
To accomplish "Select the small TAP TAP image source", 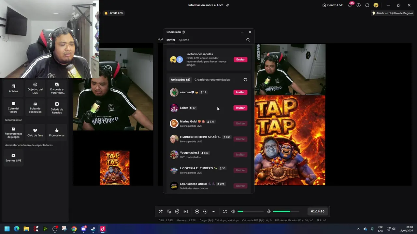I will pos(115,168).
